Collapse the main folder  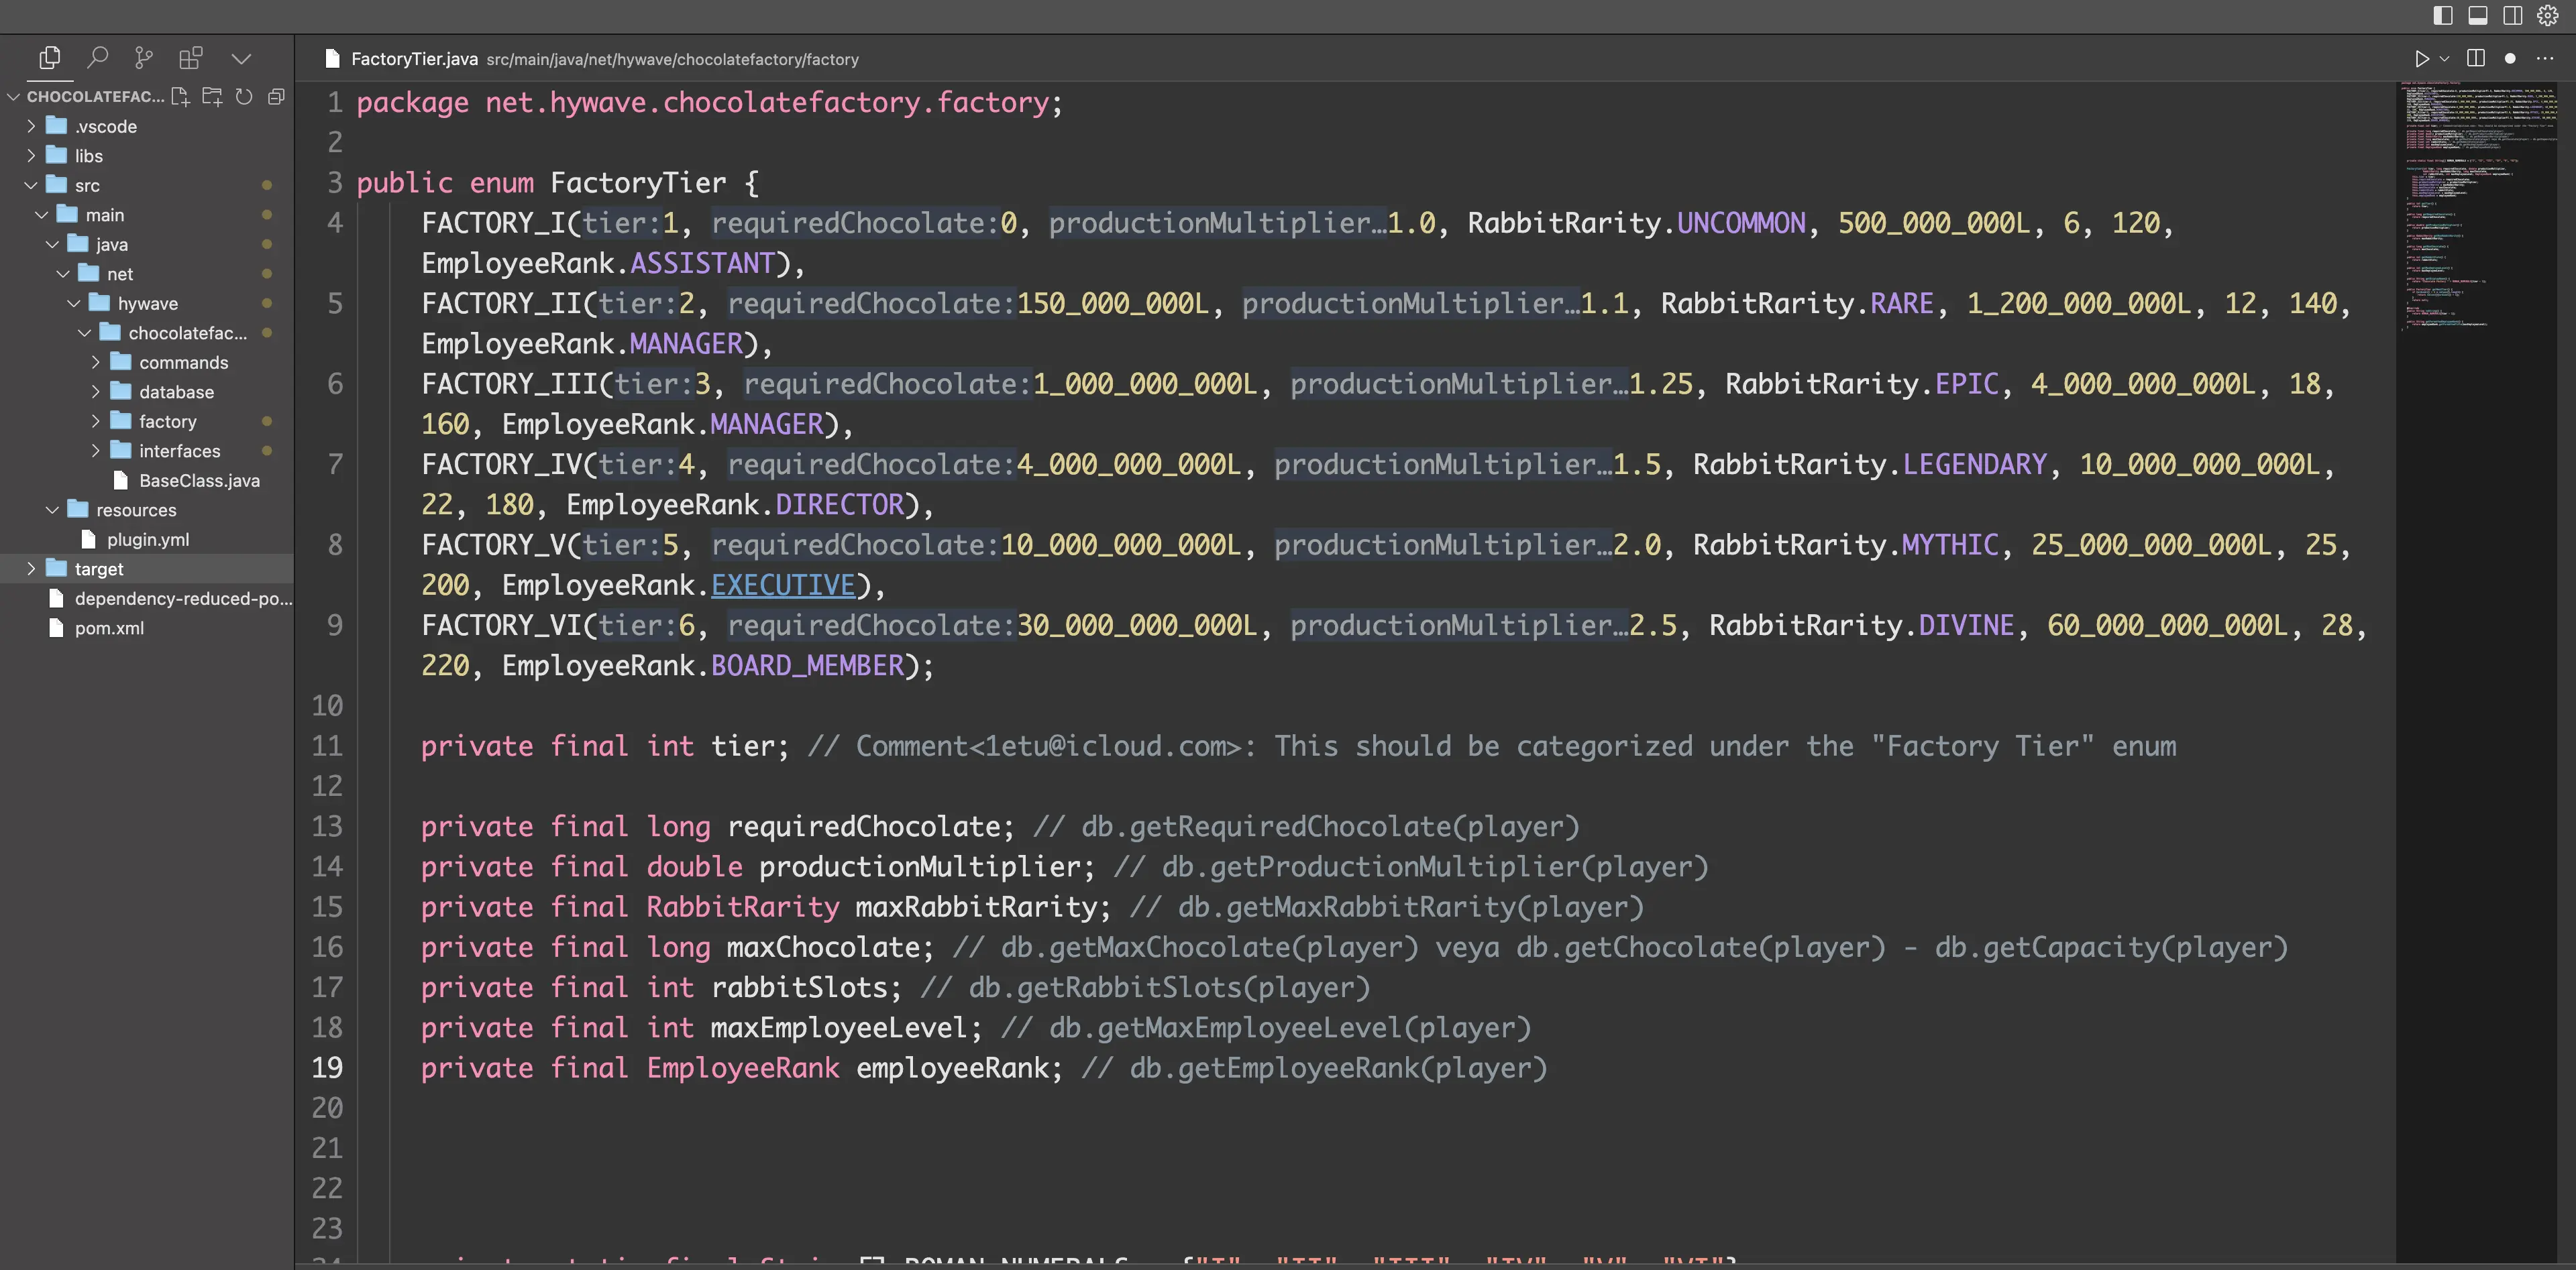point(42,215)
